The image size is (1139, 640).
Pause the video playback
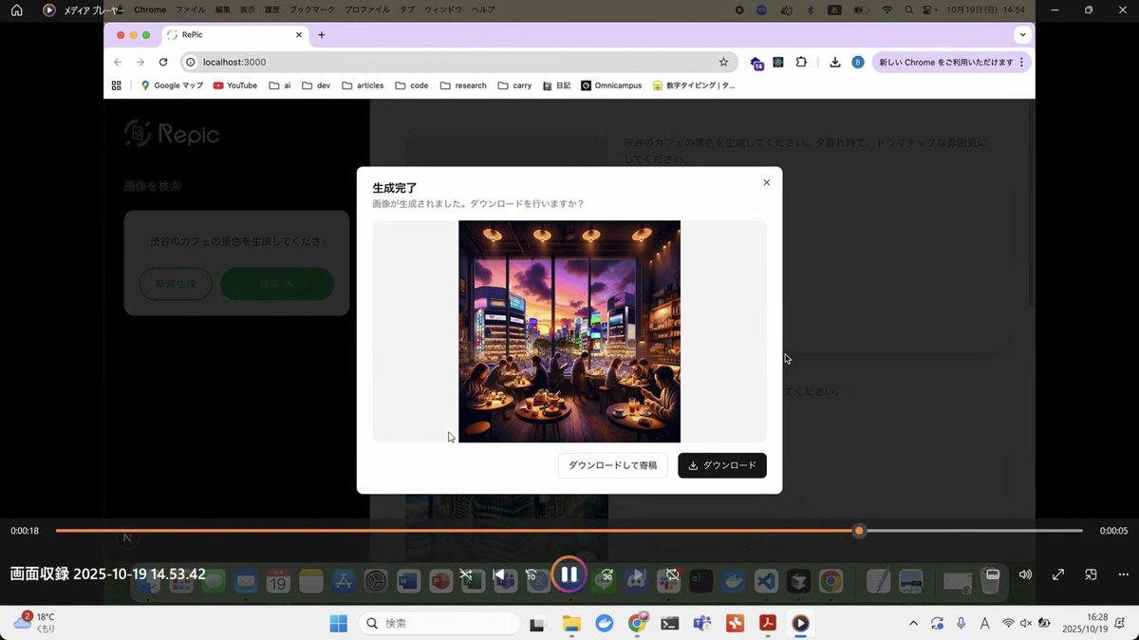[569, 574]
